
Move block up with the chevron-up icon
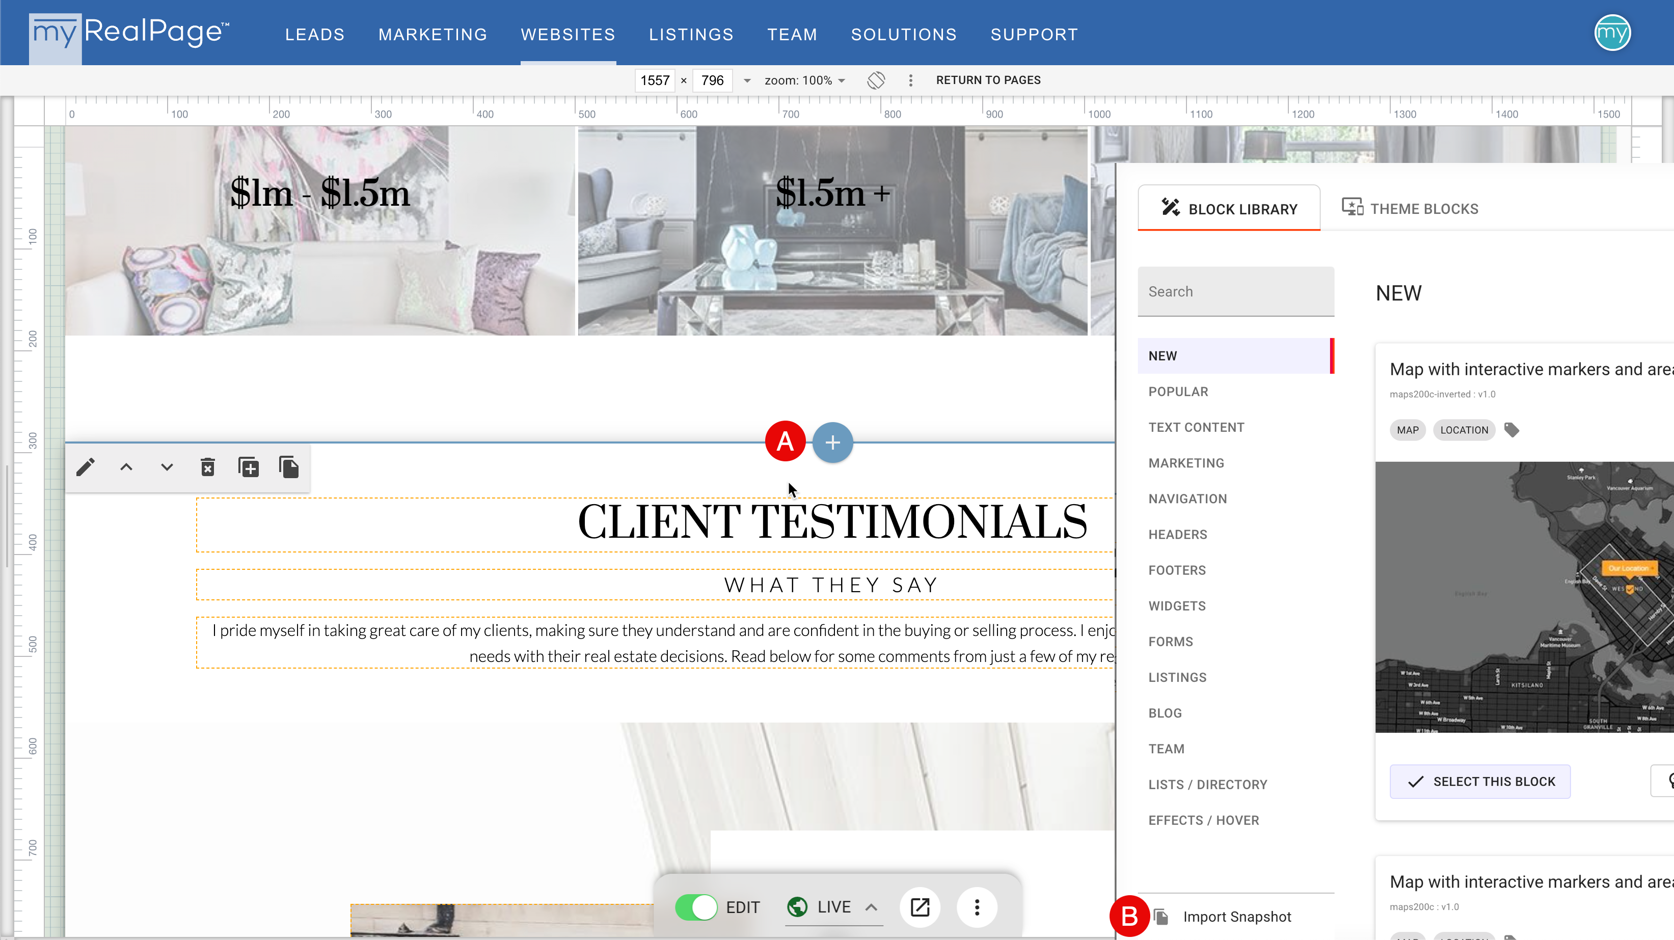126,467
